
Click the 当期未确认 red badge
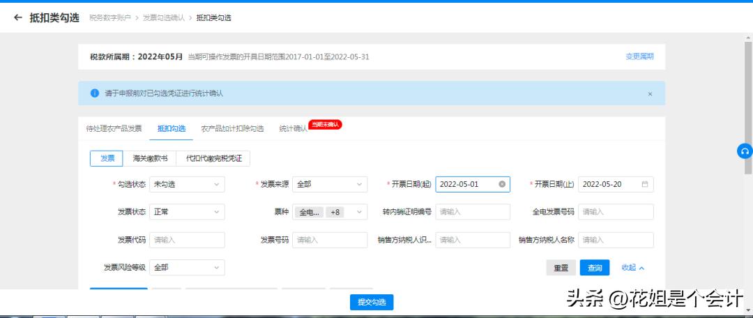click(x=325, y=124)
